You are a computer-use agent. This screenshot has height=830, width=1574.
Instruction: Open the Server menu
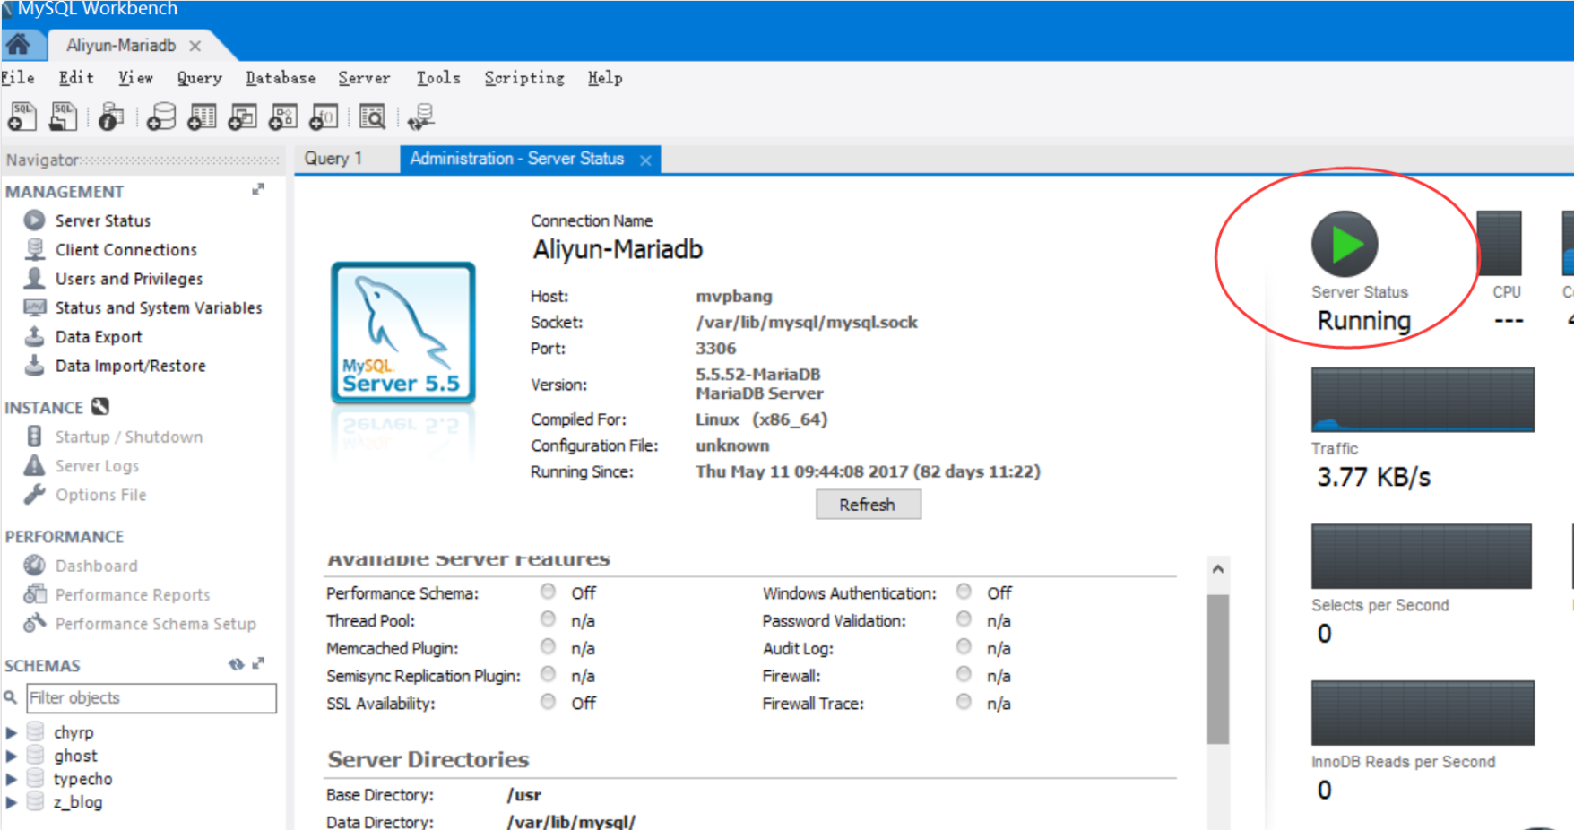tap(364, 78)
